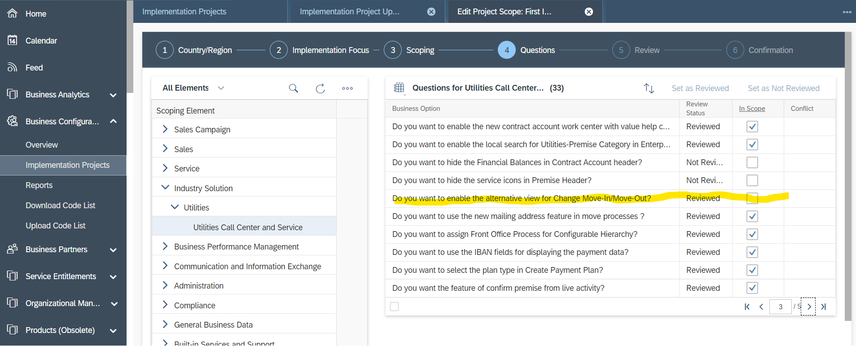Screen dimensions: 856x346
Task: Go to previous page of questions
Action: 761,307
